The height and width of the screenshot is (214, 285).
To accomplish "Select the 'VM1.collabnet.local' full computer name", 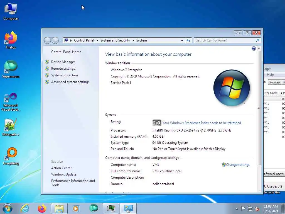I will click(167, 171).
